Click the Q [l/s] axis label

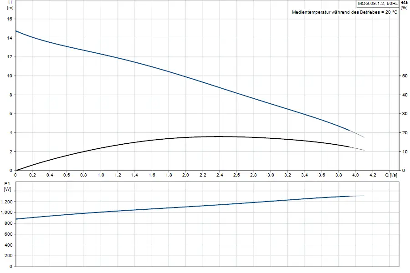[391, 175]
